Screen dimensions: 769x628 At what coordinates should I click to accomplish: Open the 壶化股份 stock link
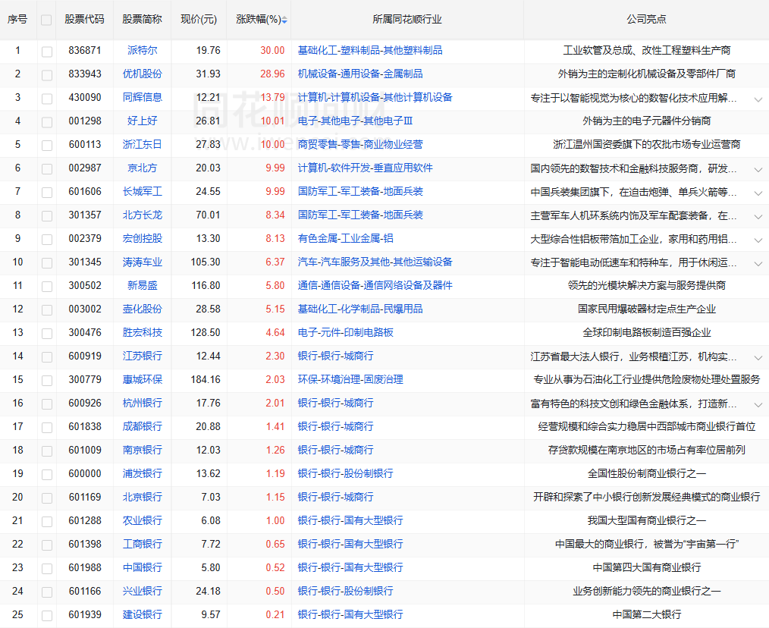click(143, 309)
